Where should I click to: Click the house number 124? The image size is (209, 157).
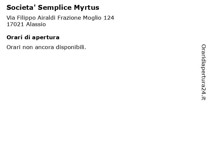tap(109, 18)
